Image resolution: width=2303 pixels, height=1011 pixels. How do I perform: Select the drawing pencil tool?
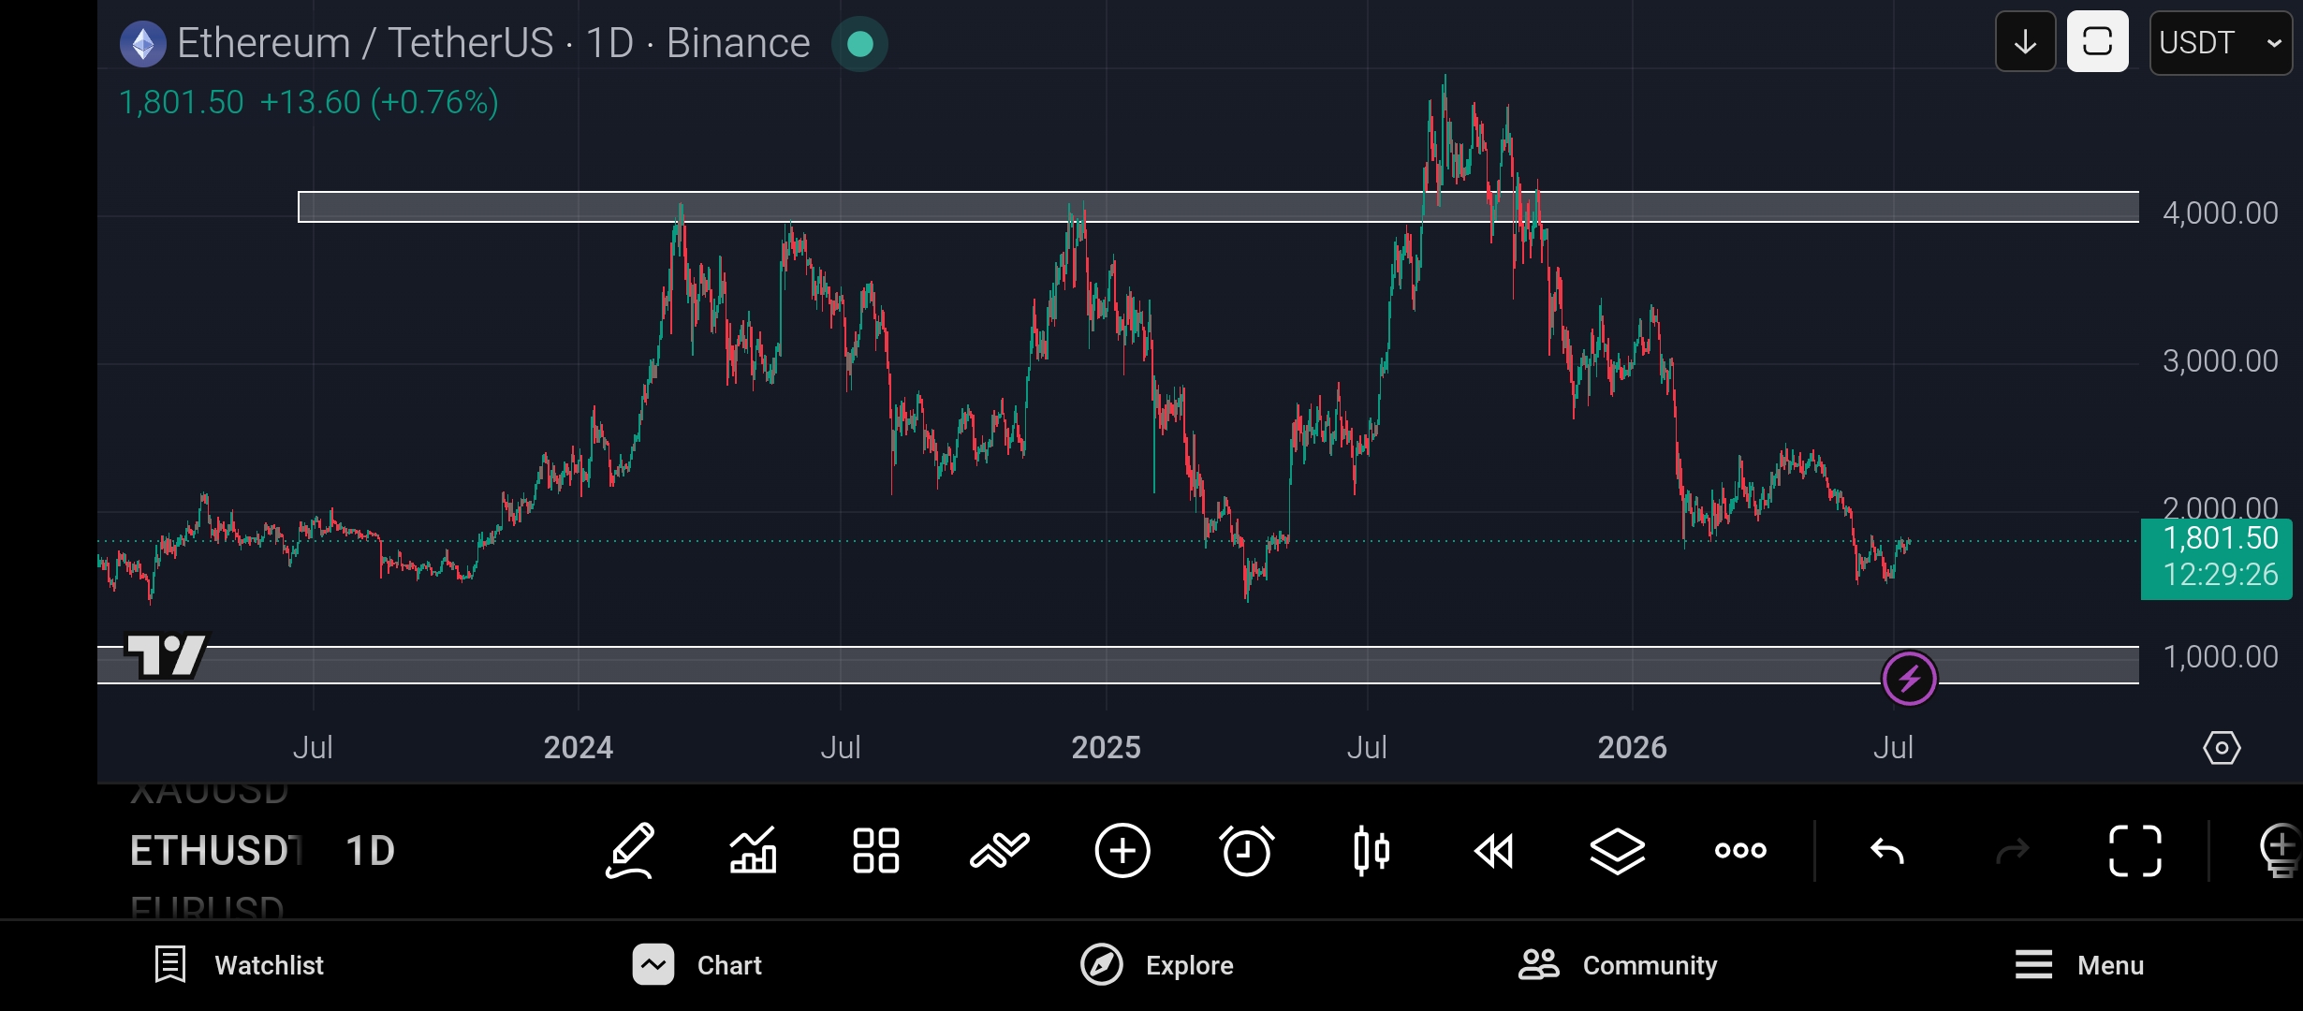tap(630, 851)
